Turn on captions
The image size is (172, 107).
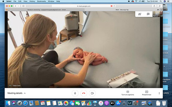(x=128, y=93)
